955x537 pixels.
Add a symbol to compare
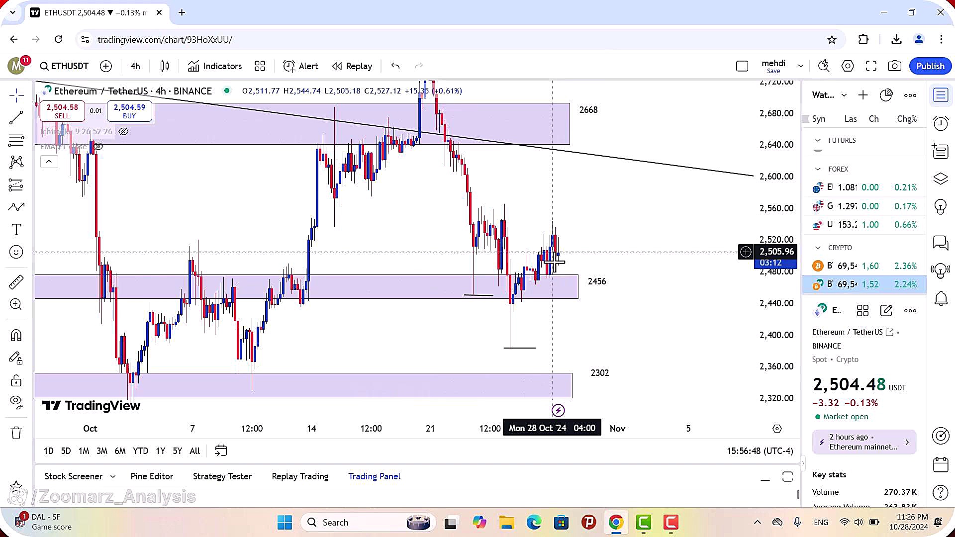pyautogui.click(x=106, y=66)
